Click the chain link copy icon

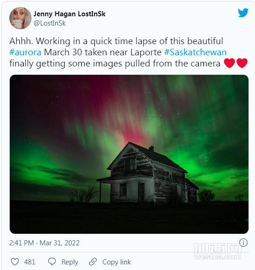(x=93, y=262)
